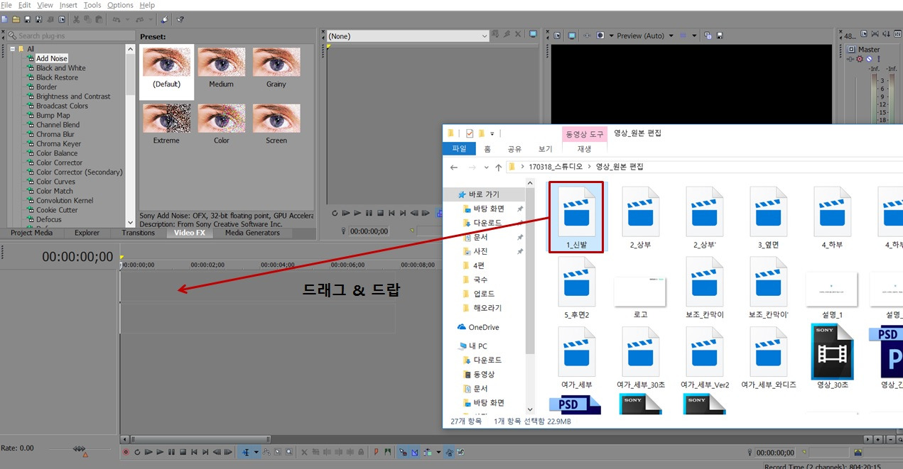The height and width of the screenshot is (469, 903).
Task: Click the New project icon in toolbar
Action: [4, 19]
